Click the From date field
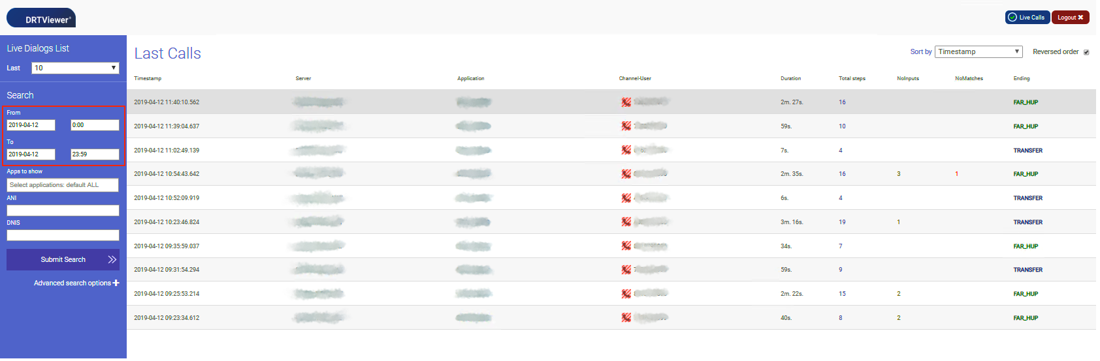 (31, 125)
